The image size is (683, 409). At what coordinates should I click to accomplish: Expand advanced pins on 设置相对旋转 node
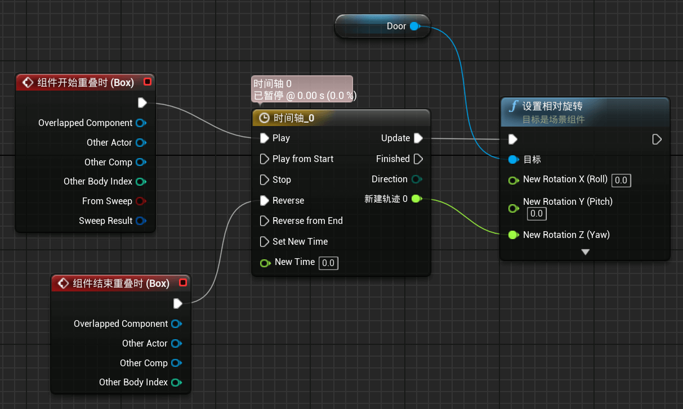(x=586, y=252)
